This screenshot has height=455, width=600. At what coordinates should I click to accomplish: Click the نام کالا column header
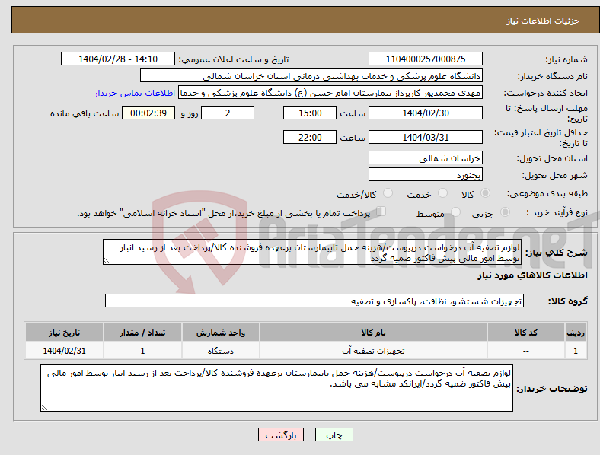(373, 332)
